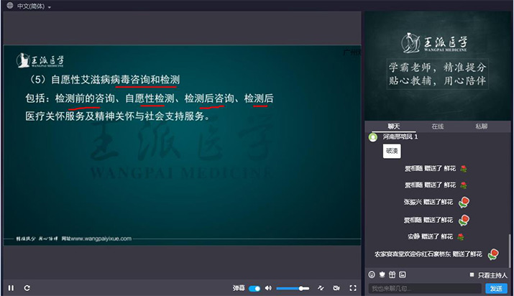The image size is (514, 296).
Task: Click the line switch icon in player bar
Action: click(321, 288)
